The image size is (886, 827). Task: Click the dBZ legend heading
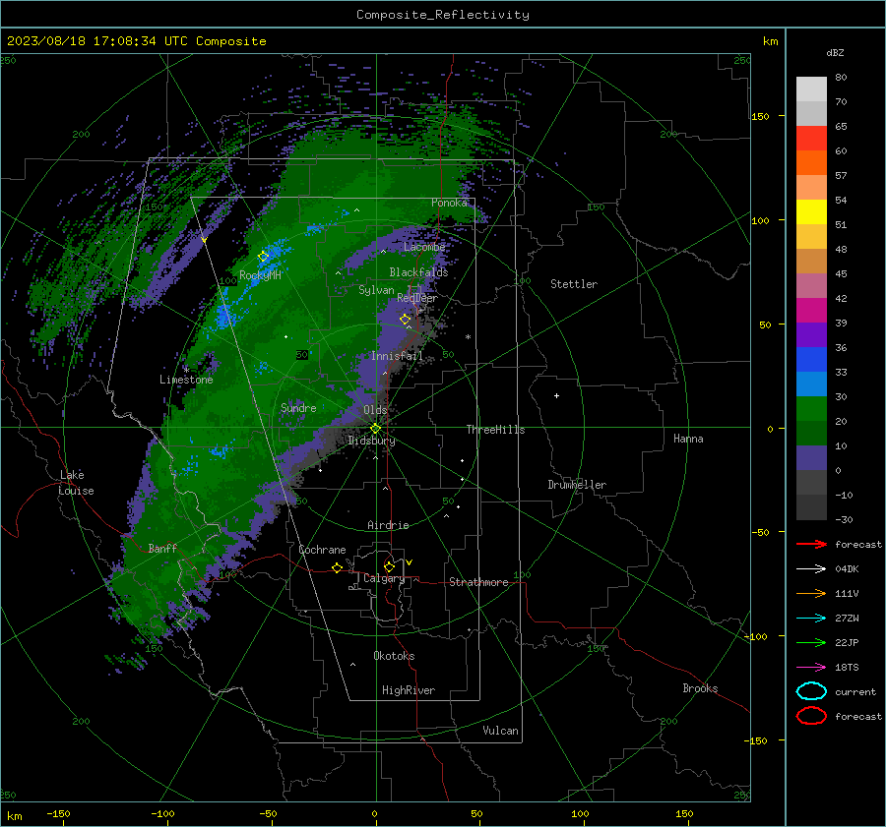pos(835,52)
